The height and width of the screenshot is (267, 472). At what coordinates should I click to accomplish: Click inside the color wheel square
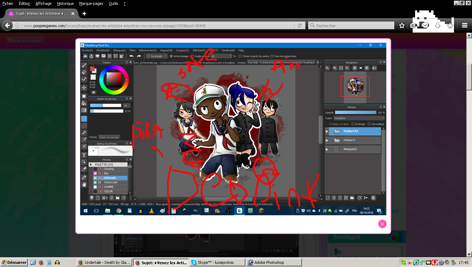114,80
